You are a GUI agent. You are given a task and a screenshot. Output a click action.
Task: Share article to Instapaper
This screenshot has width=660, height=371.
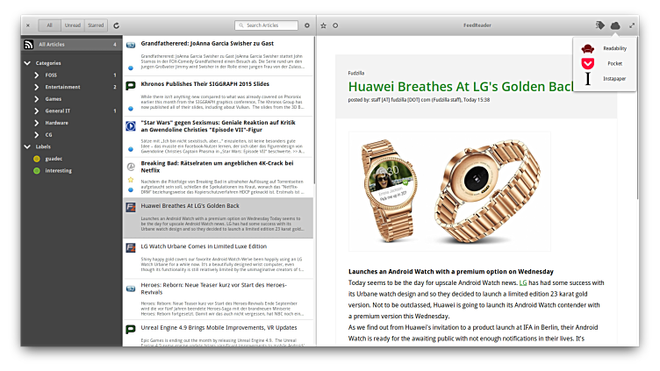click(x=605, y=79)
